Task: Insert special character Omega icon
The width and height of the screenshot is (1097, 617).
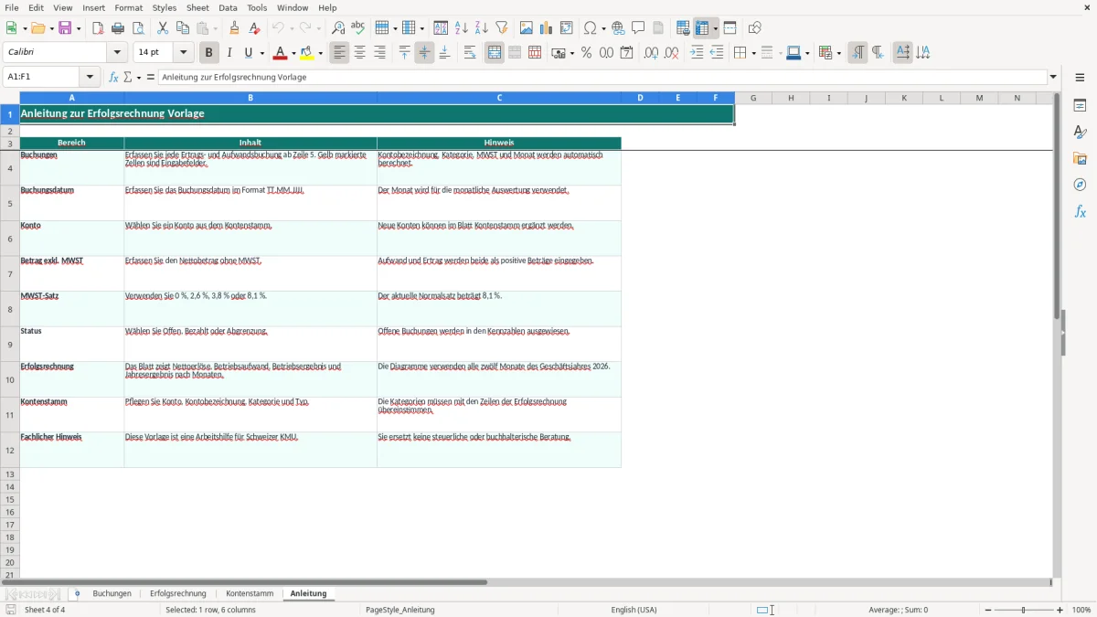Action: (590, 28)
